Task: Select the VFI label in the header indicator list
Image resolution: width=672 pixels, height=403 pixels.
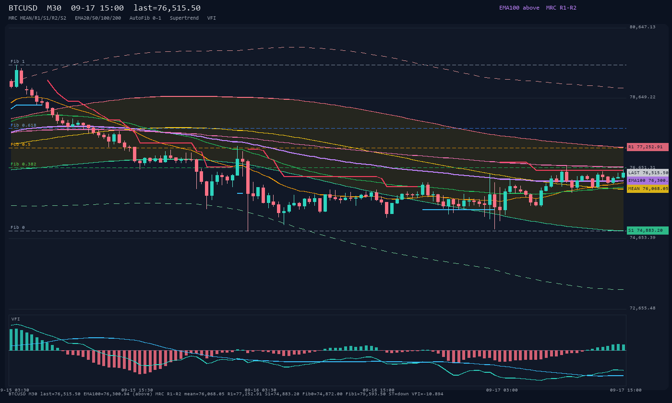Action: pos(212,18)
